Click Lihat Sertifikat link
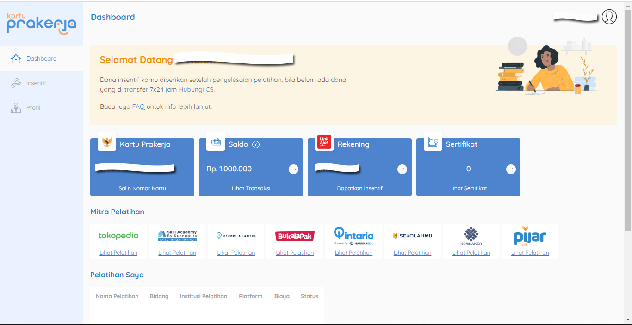 tap(468, 188)
